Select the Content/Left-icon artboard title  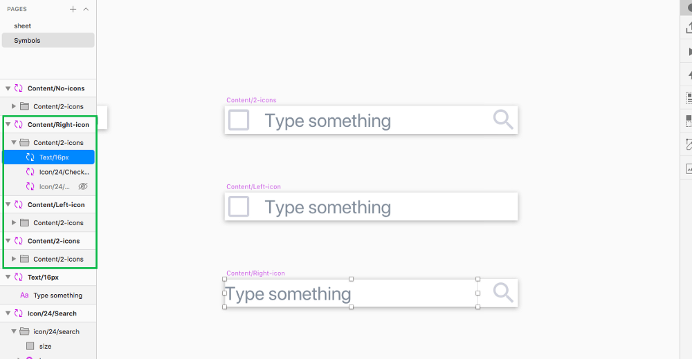coord(253,187)
